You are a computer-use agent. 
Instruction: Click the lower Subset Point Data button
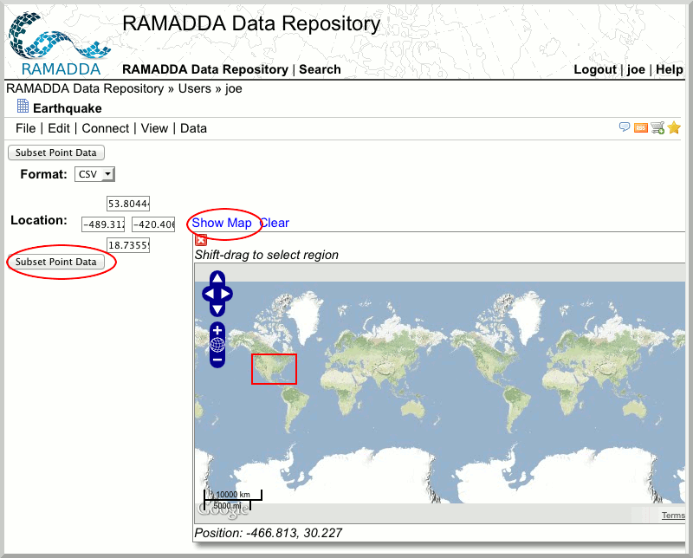56,262
